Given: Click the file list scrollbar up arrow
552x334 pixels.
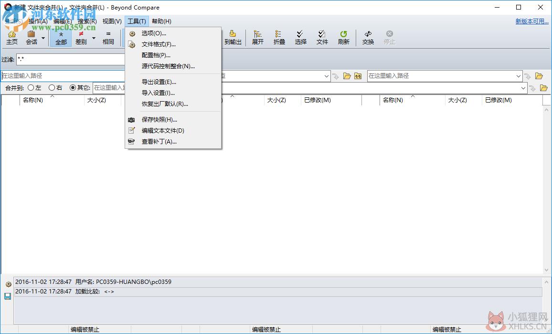Looking at the screenshot, I should pos(547,109).
